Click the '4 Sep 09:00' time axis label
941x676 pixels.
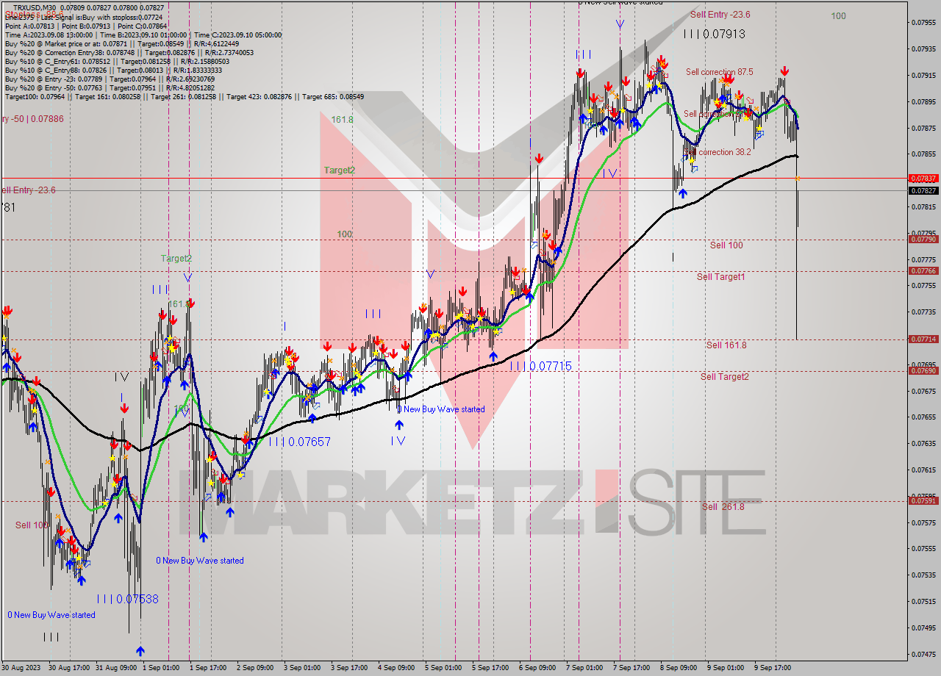click(396, 668)
